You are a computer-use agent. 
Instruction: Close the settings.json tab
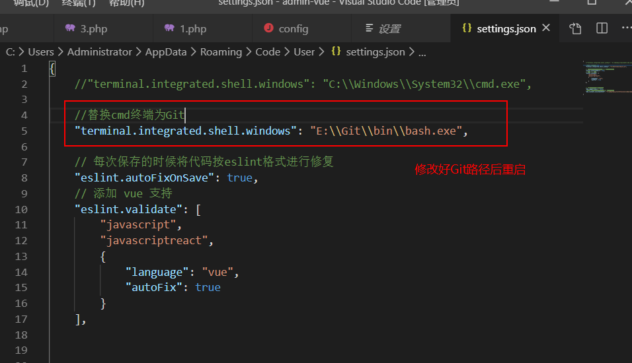tap(546, 28)
